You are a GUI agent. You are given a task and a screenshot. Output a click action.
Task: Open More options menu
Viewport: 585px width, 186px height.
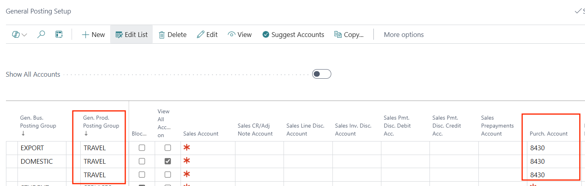pos(404,35)
